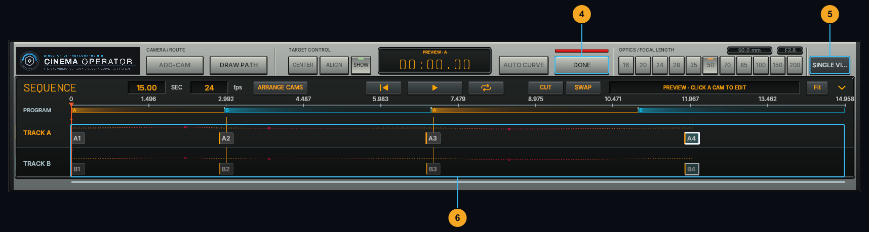Jump to sequence start with rewind icon
Screen dimensions: 869x232
coord(383,87)
